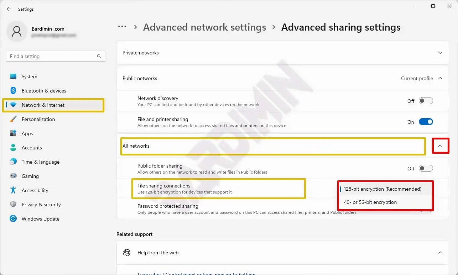Click the System monitor icon in sidebar
Screen dimensions: 458x275
click(x=13, y=76)
